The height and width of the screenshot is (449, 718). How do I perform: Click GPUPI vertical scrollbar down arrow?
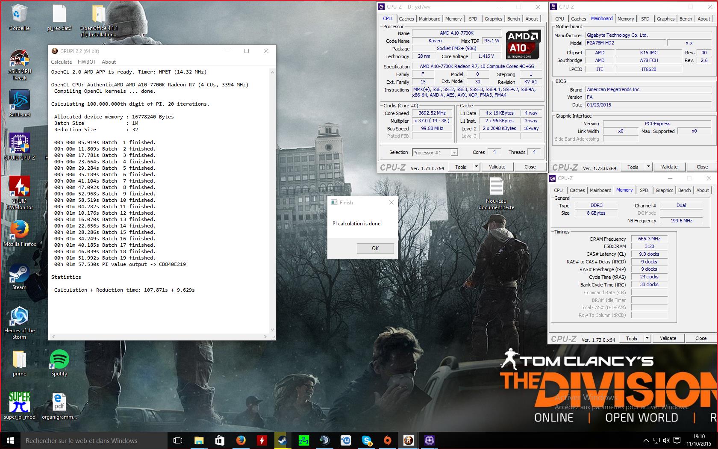[272, 330]
